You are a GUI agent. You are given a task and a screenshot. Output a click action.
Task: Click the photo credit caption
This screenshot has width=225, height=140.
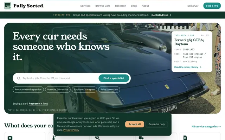(x=38, y=110)
